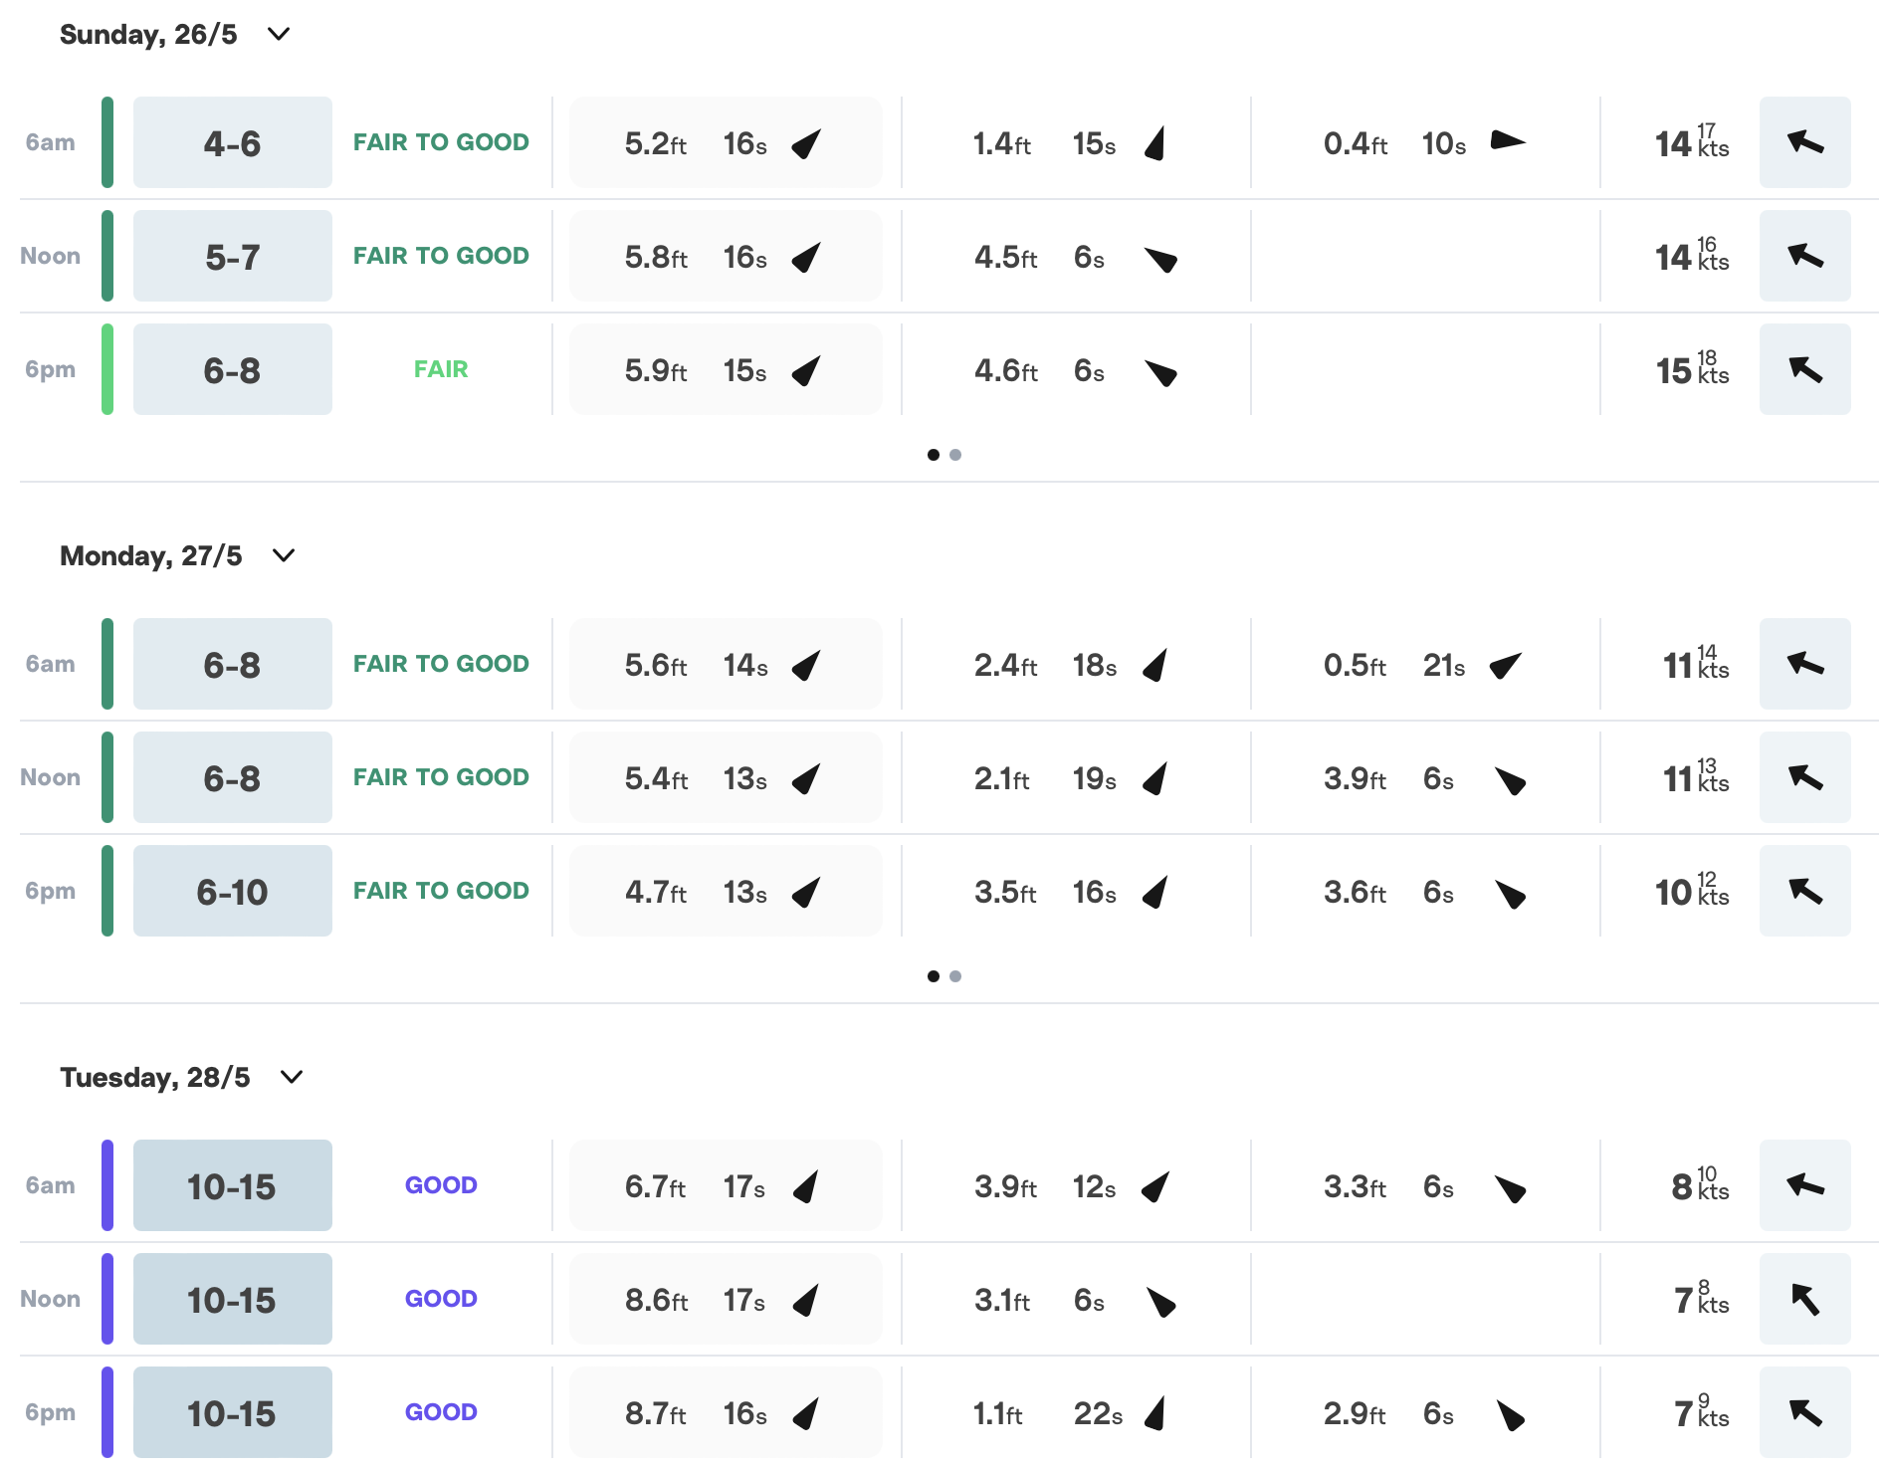
Task: Click the green condition bar next to Sunday 6pm
Action: point(106,369)
